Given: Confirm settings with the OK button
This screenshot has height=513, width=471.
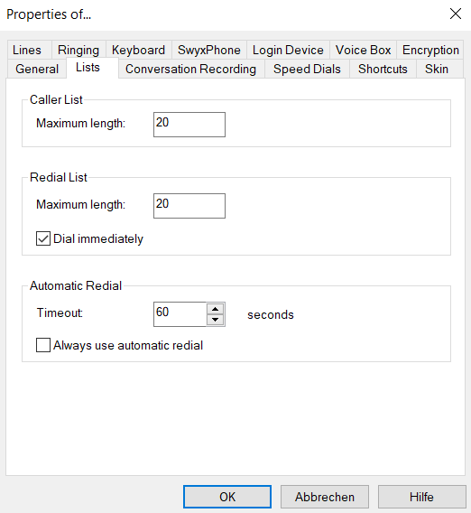Looking at the screenshot, I should [227, 497].
